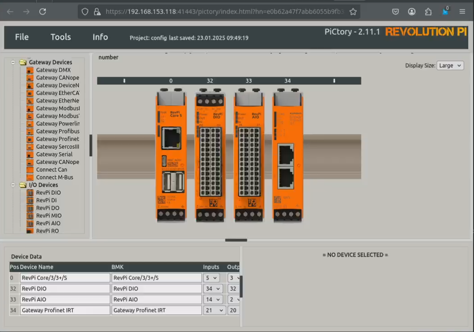474x332 pixels.
Task: Click the RevPi MIO module icon
Action: [x=30, y=216]
